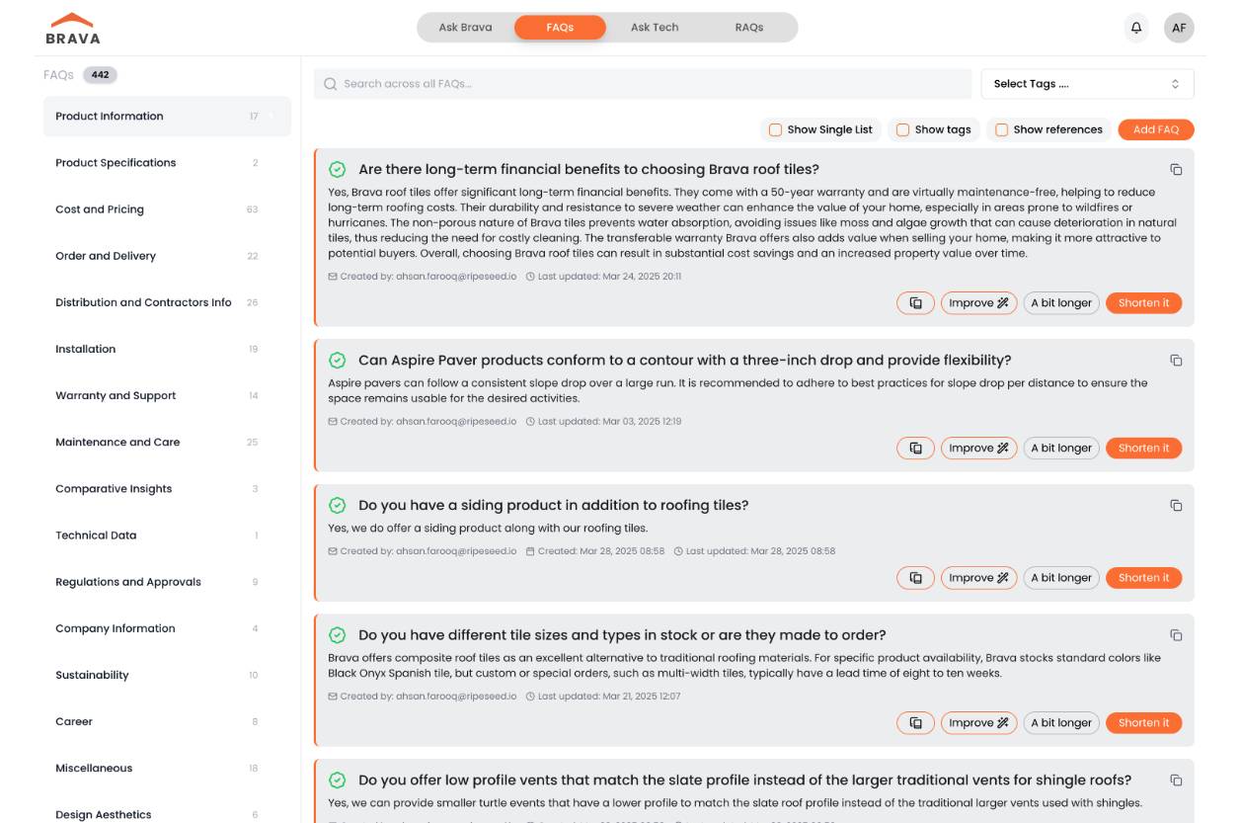Click Improve on the tile sizes FAQ
This screenshot has height=823, width=1241.
(978, 723)
